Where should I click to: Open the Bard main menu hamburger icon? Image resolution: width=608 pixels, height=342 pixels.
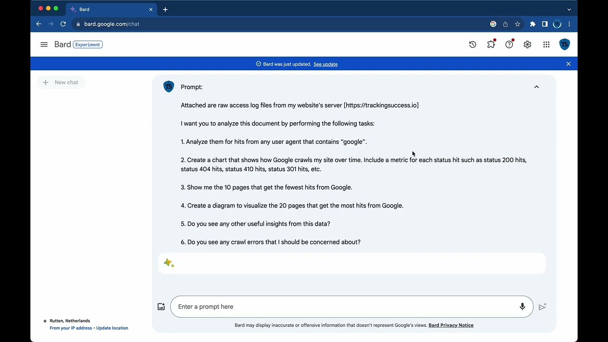coord(44,45)
